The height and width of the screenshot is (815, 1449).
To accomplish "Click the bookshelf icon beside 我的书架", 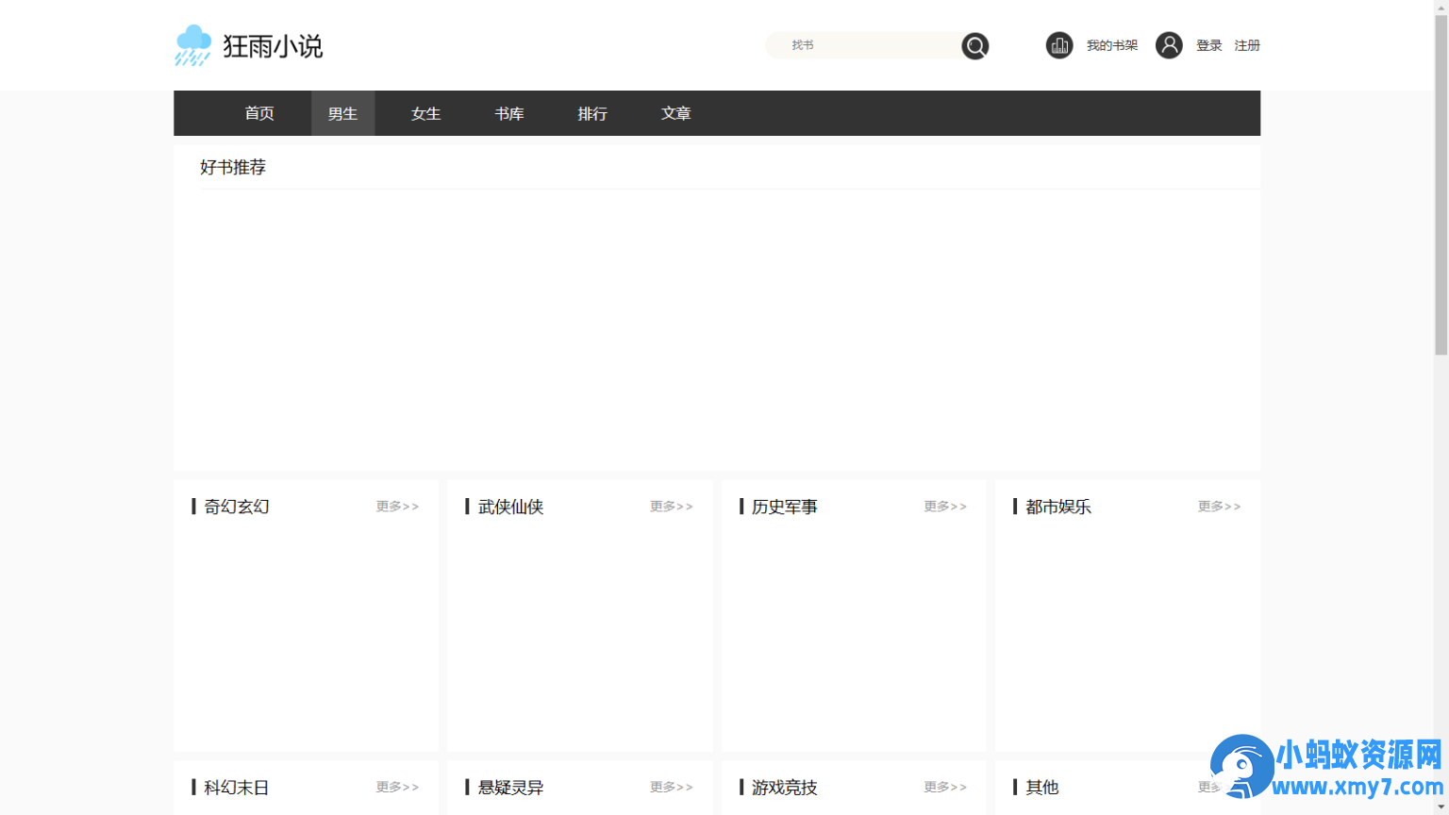I will [x=1059, y=45].
